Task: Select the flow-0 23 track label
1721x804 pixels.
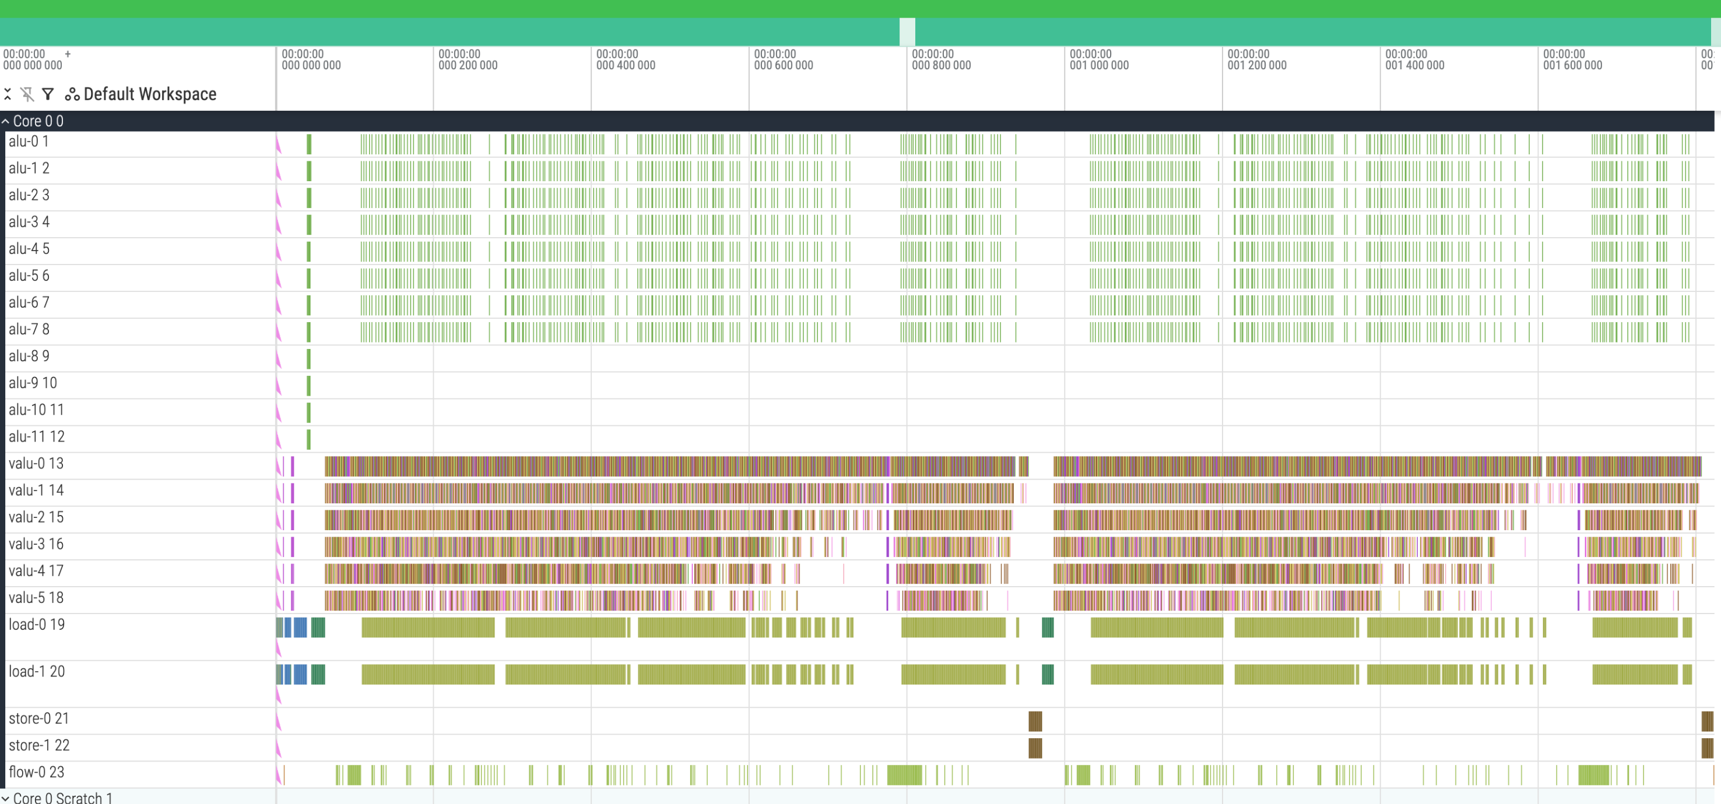Action: coord(36,772)
